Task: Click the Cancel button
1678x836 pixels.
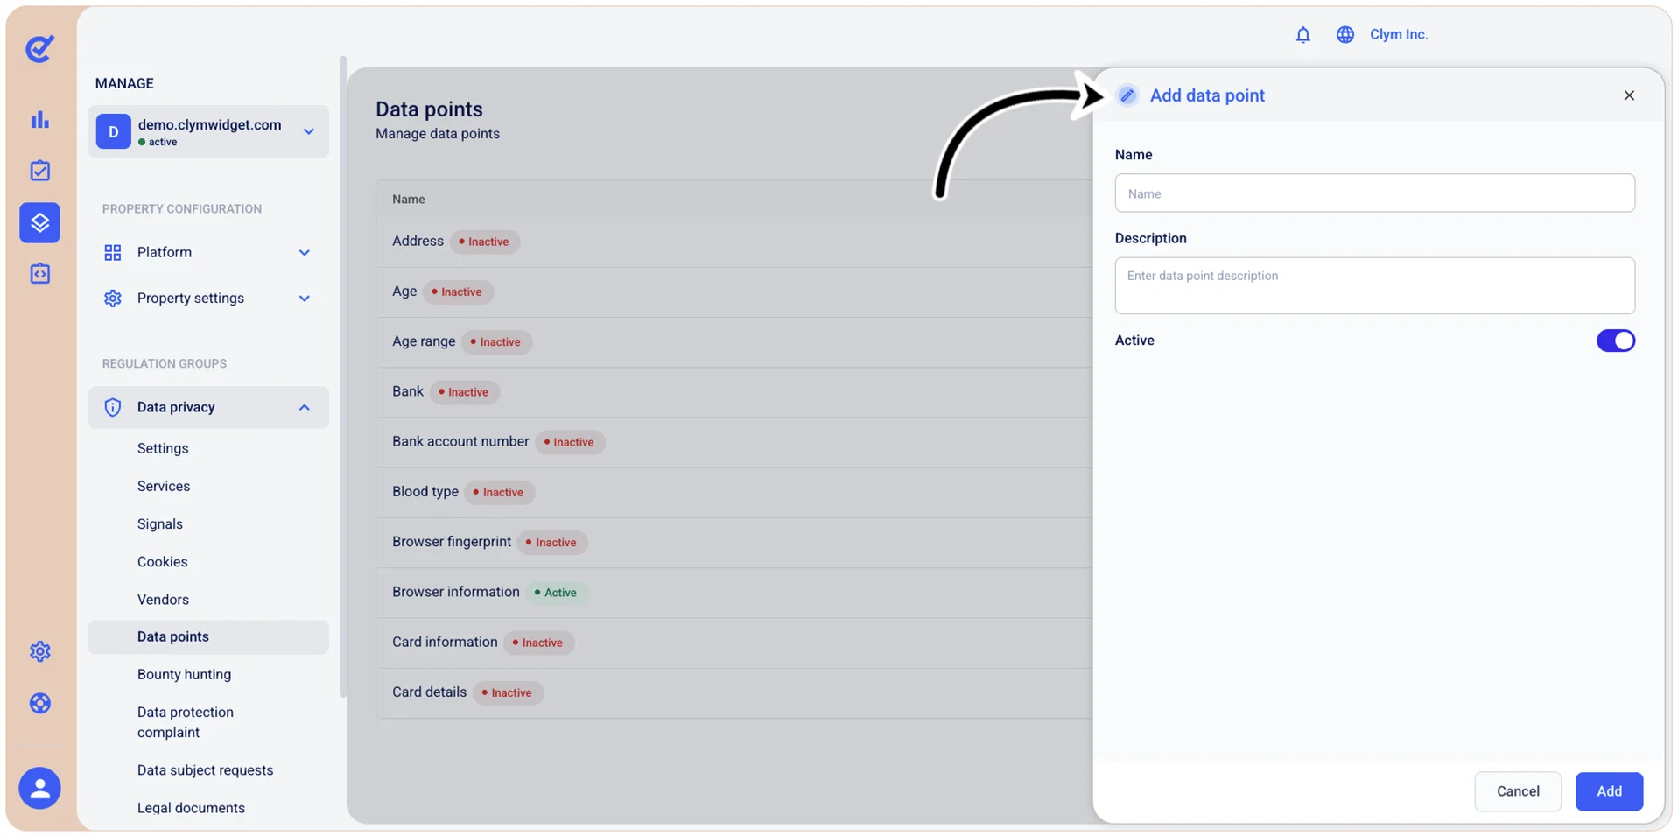Action: point(1518,790)
